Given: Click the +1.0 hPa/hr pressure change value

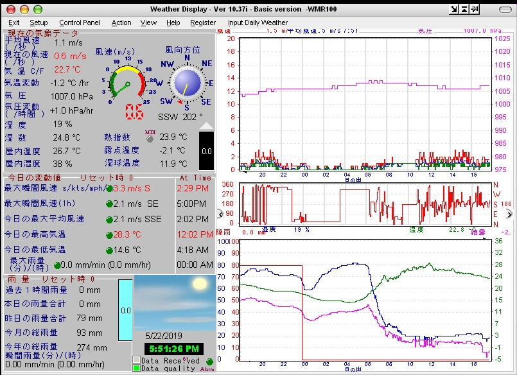Looking at the screenshot, I should [x=71, y=110].
